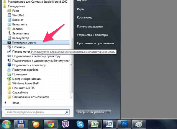Screen dimensions: 177x129
Task: Go back using the Назад link
Action: click(15, 103)
